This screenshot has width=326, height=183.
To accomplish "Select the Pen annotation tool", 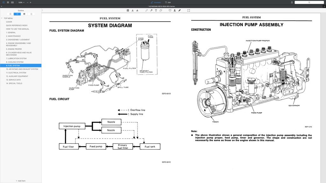I will pos(146,10).
